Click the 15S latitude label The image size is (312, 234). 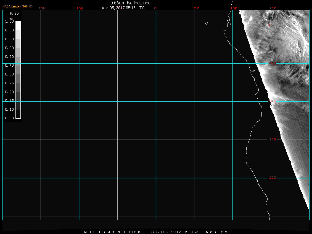(273, 140)
